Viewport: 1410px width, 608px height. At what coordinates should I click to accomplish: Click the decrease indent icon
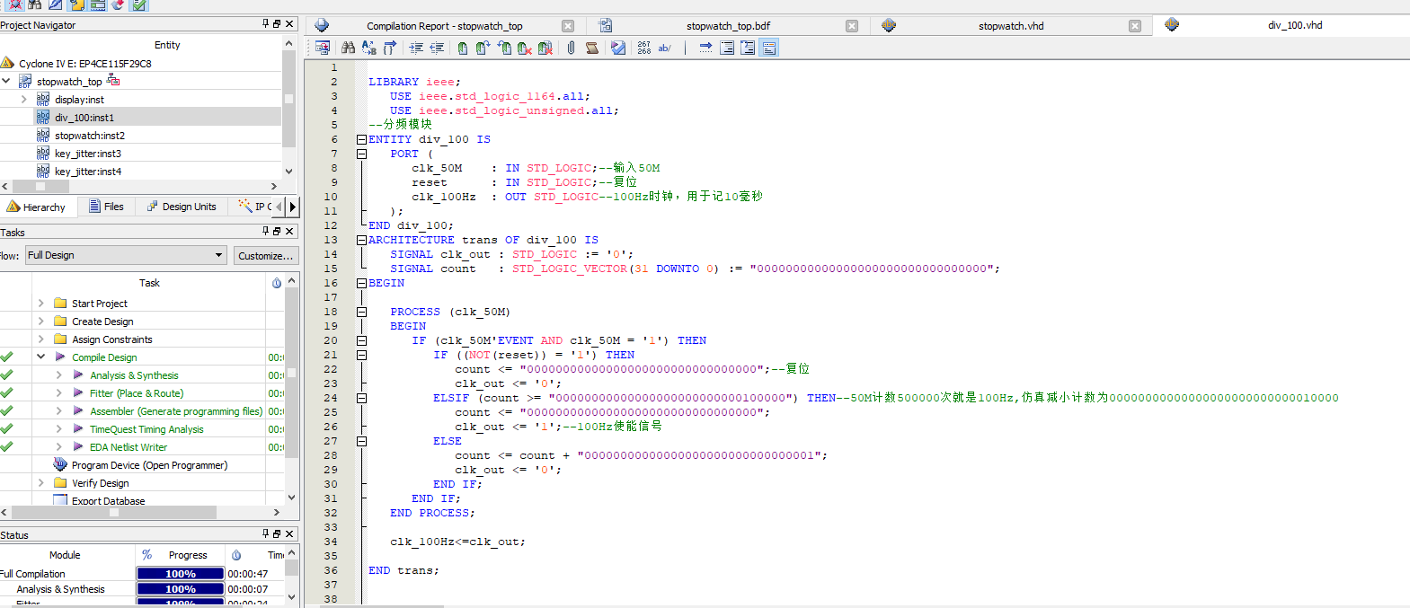(437, 48)
